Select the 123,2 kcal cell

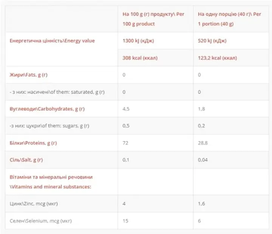click(217, 58)
